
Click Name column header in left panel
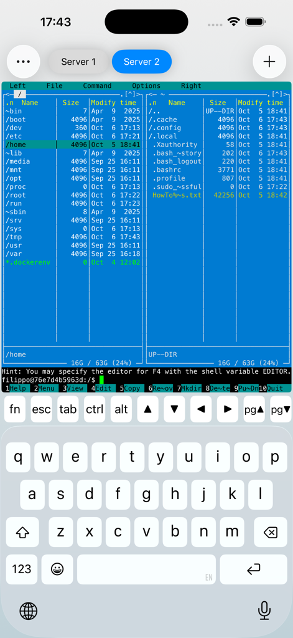[30, 103]
